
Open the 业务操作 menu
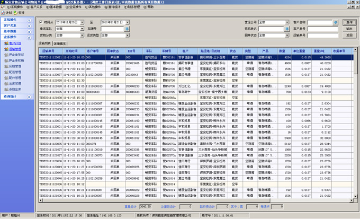[x=73, y=7]
